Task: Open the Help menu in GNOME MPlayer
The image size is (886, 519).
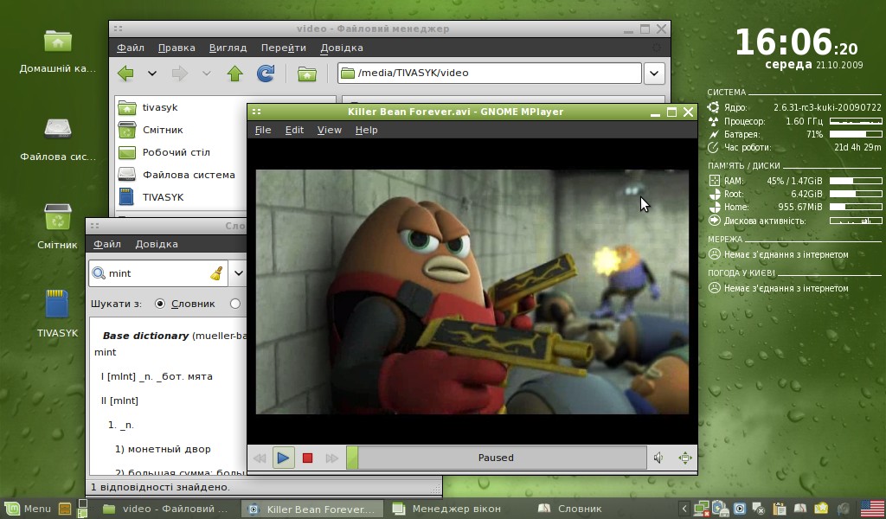Action: click(366, 130)
